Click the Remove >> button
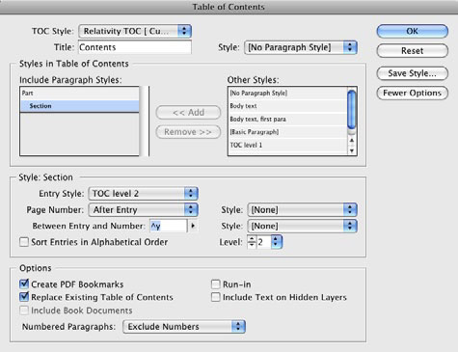This screenshot has height=352, width=458. 188,132
